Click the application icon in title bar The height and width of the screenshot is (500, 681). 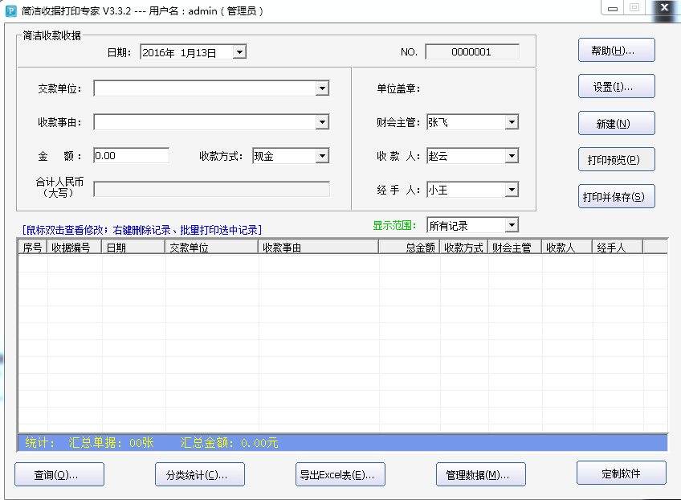pyautogui.click(x=11, y=10)
